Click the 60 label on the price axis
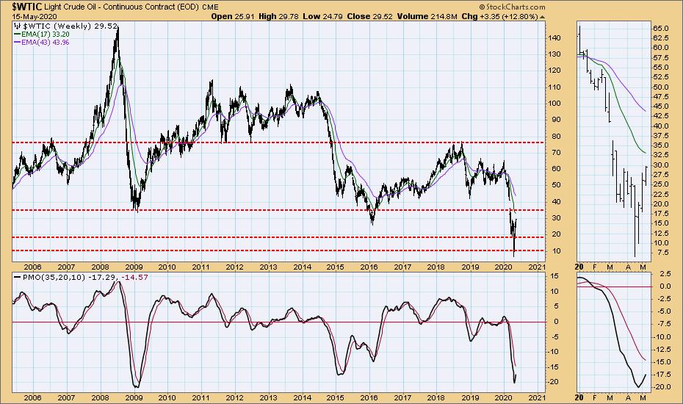Viewport: 683px width, 404px height. coord(556,169)
